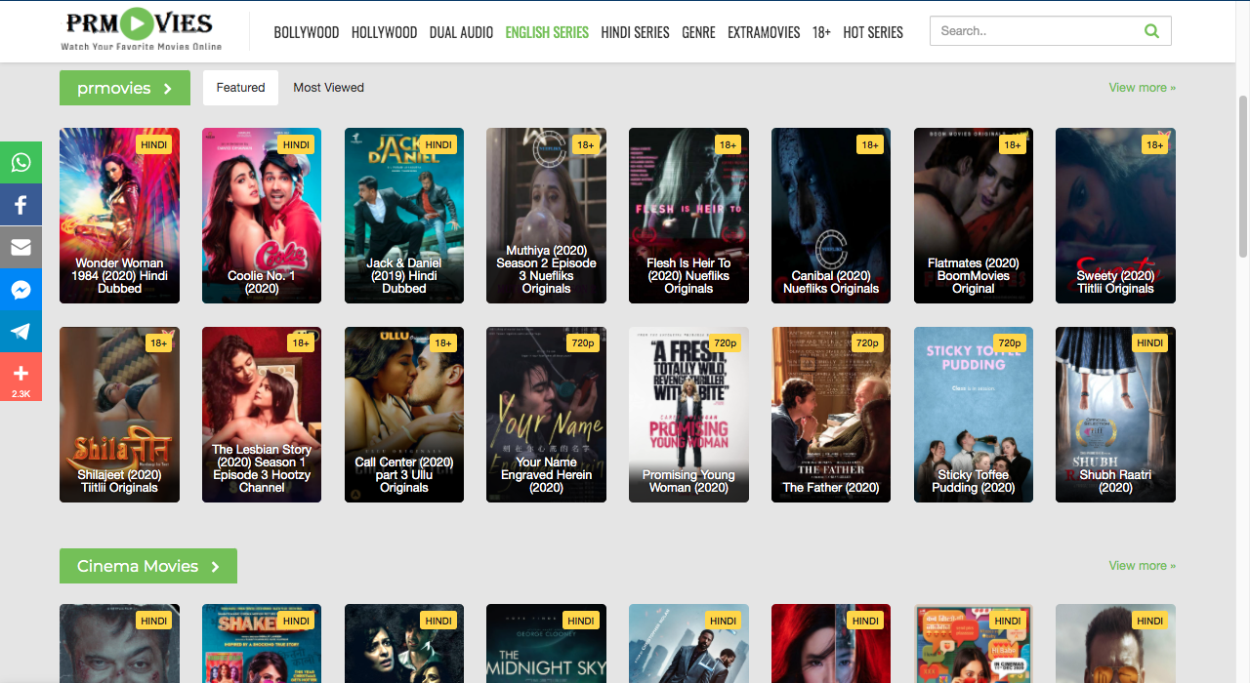Share via the WhatsApp sidebar icon
The height and width of the screenshot is (683, 1250).
tap(21, 162)
